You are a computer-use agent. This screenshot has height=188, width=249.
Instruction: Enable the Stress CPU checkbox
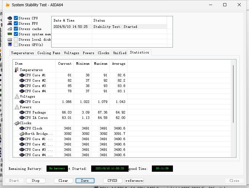(x=16, y=18)
